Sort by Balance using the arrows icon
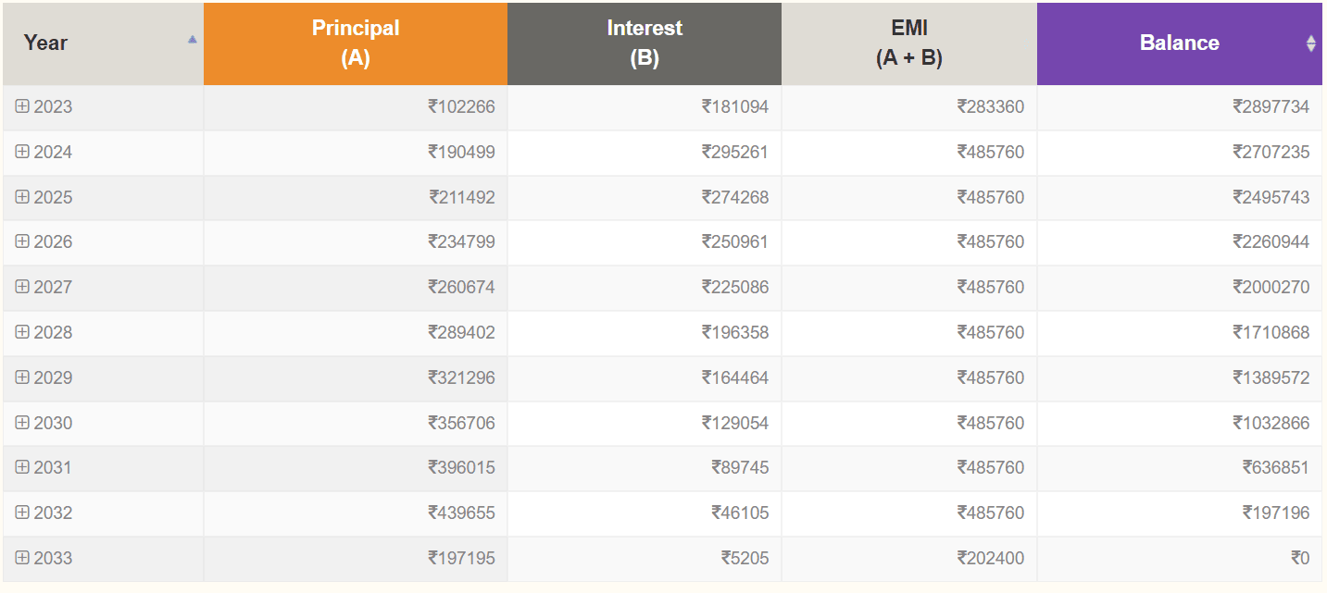 (x=1310, y=43)
